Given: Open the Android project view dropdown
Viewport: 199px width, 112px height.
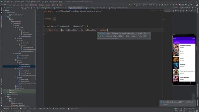Looking at the screenshot, I should tap(8, 8).
